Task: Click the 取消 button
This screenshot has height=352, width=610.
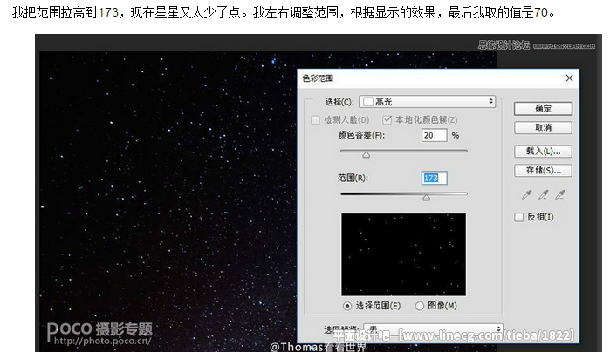Action: point(543,128)
